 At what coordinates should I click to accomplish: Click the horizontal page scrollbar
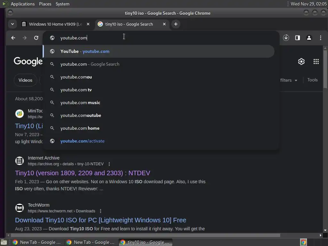click(x=145, y=235)
